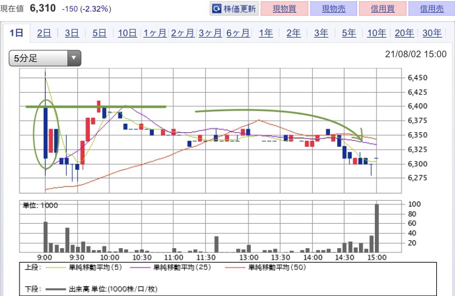Click the 6,450 price axis label
Screen dimensions: 455x296
coord(417,78)
